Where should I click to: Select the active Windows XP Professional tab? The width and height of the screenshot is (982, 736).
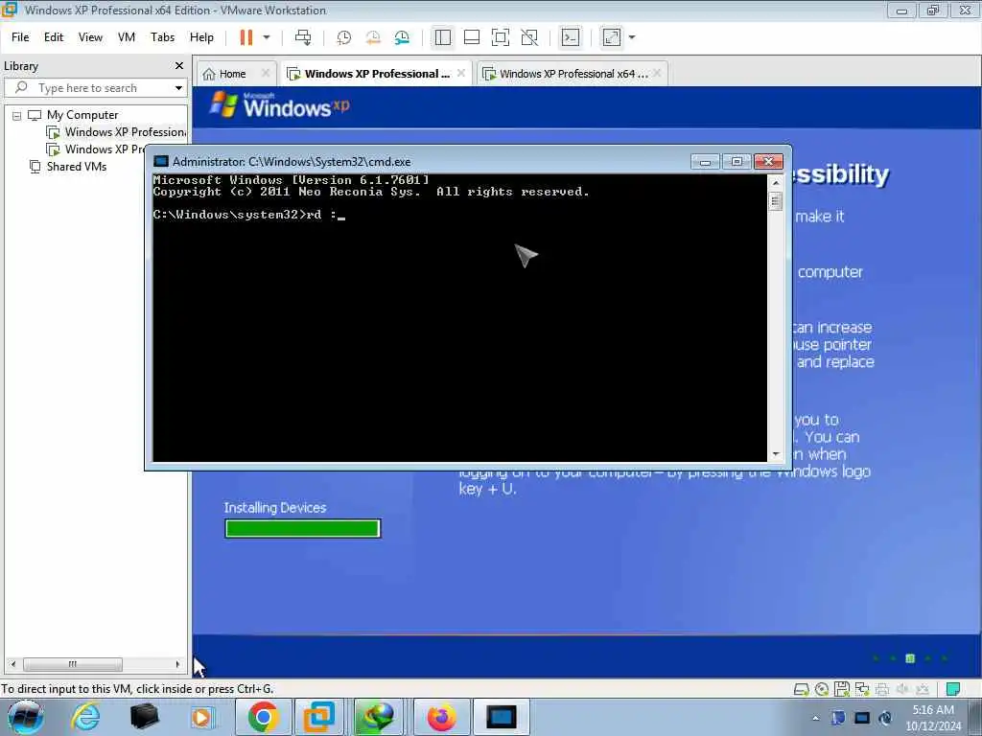point(376,74)
